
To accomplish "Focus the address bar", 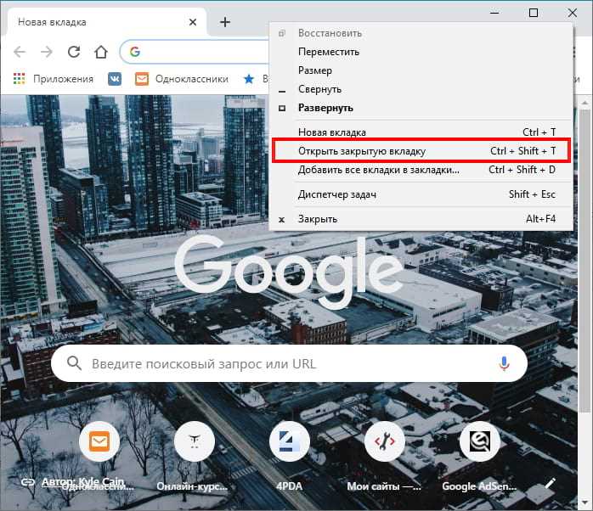I will pos(195,52).
